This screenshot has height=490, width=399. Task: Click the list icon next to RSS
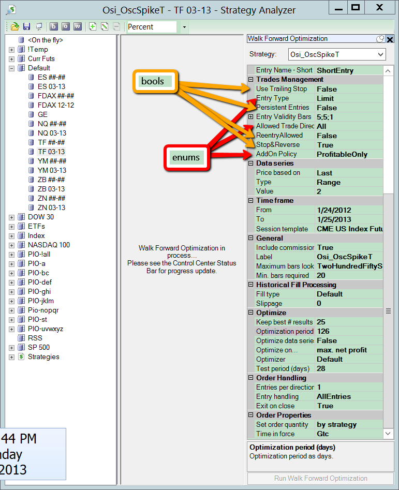[21, 338]
